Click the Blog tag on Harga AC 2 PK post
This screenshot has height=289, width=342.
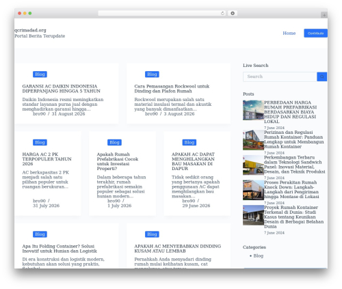coord(40,142)
